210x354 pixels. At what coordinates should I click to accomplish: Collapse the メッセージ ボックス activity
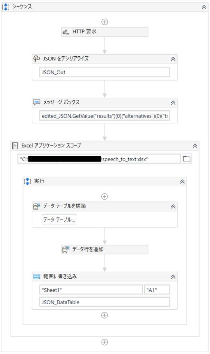(x=173, y=103)
